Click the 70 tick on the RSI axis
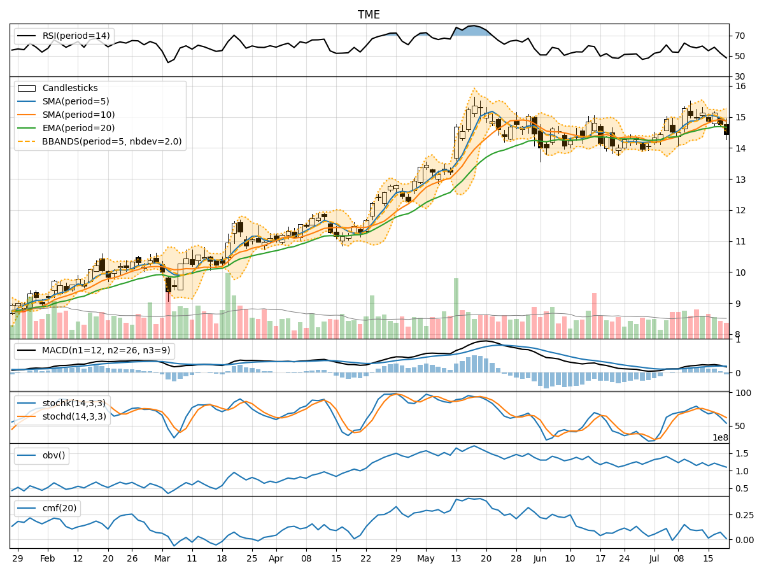The width and height of the screenshot is (764, 573). pyautogui.click(x=741, y=36)
